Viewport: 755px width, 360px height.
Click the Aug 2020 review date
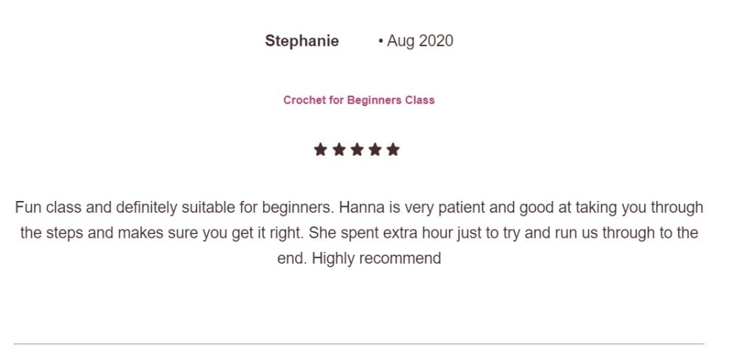point(420,41)
